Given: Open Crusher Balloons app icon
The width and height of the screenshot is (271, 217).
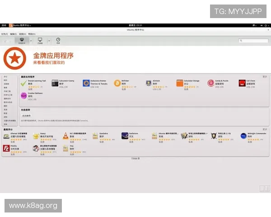Looking at the screenshot, I should [x=23, y=96].
